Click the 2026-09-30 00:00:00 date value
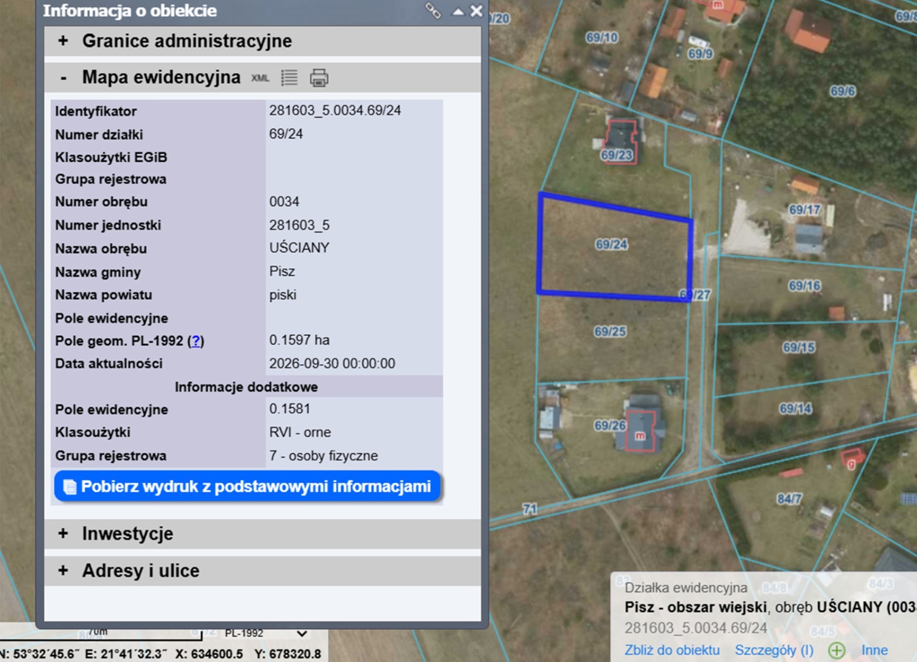 point(332,363)
